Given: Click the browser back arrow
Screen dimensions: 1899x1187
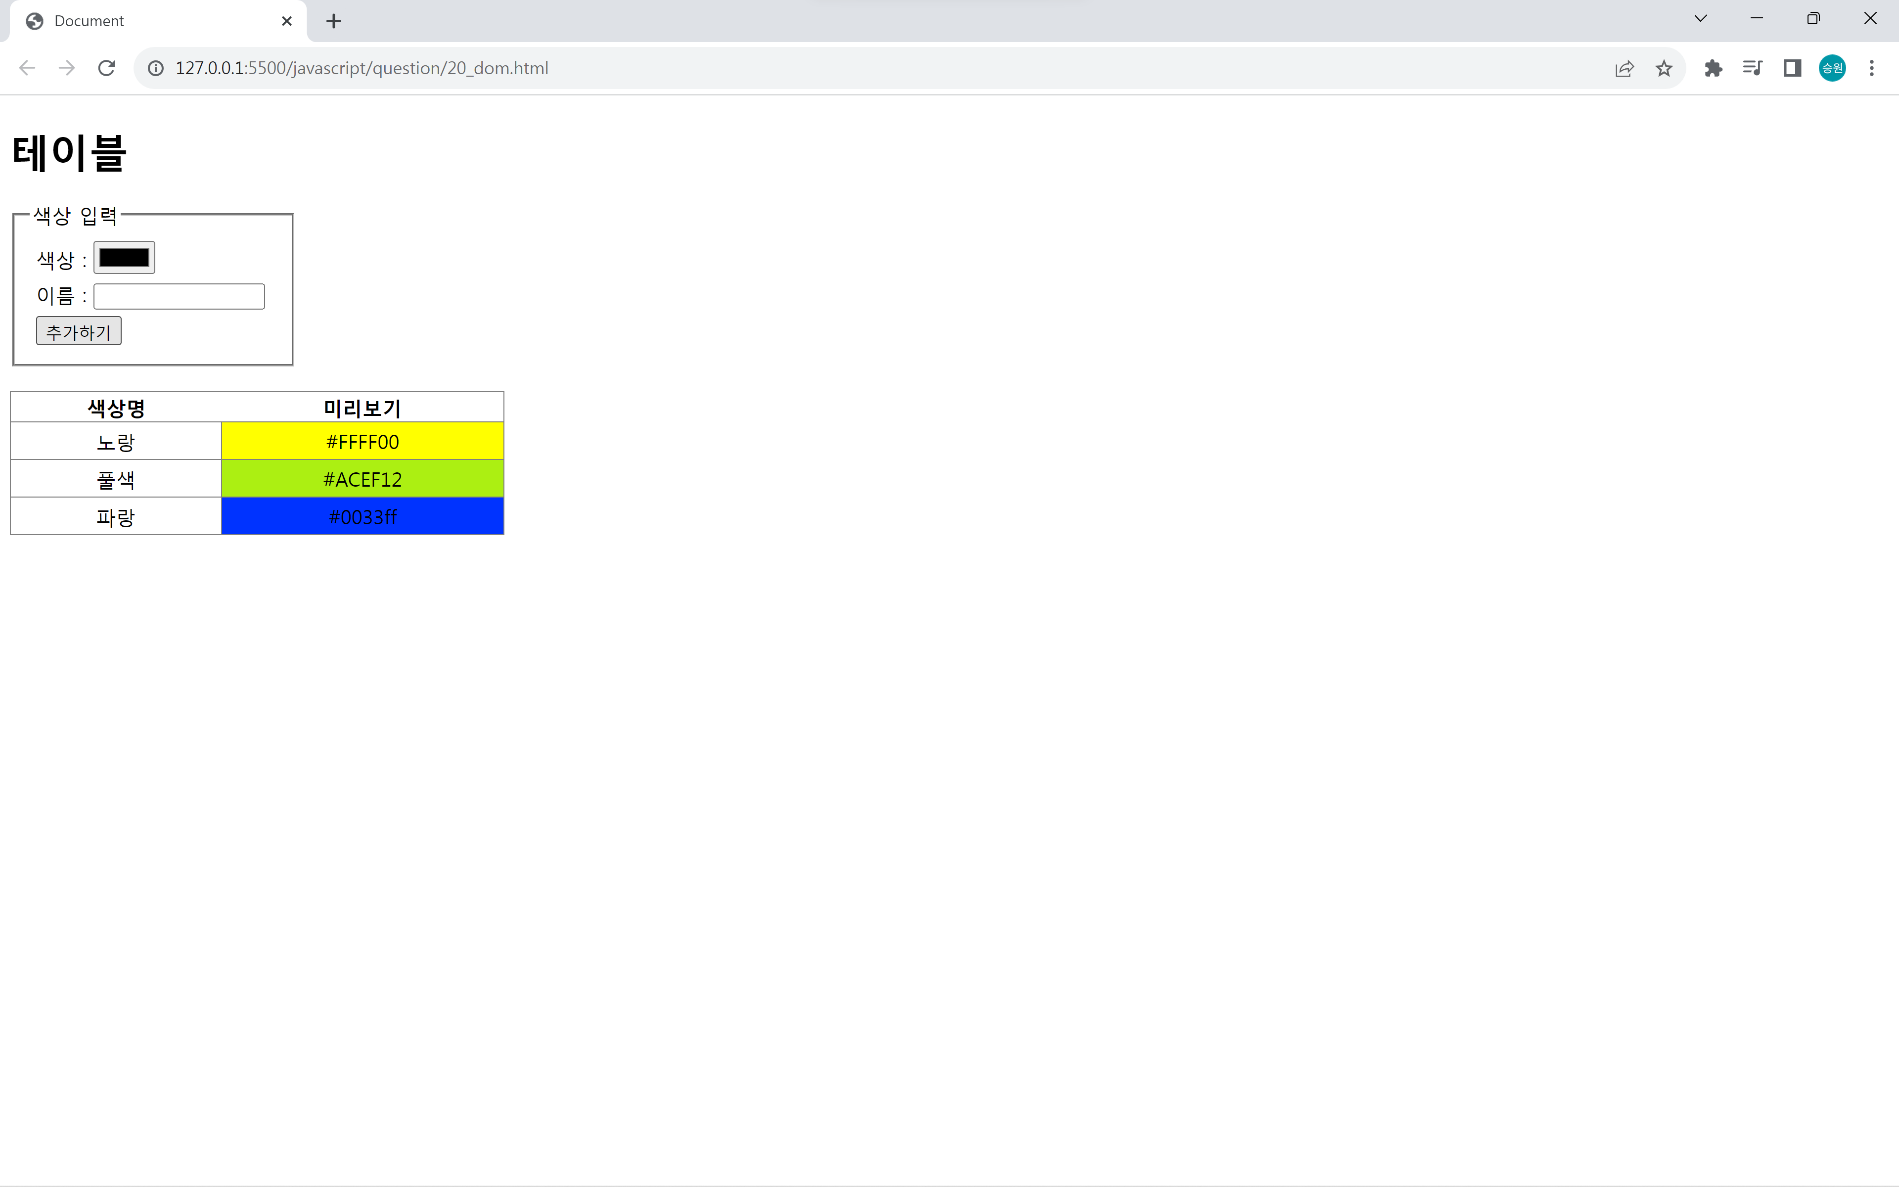Looking at the screenshot, I should coord(28,68).
